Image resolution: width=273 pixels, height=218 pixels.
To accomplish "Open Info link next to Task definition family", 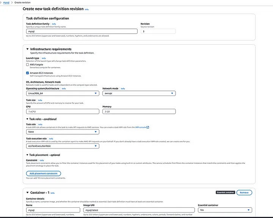I will [54, 24].
